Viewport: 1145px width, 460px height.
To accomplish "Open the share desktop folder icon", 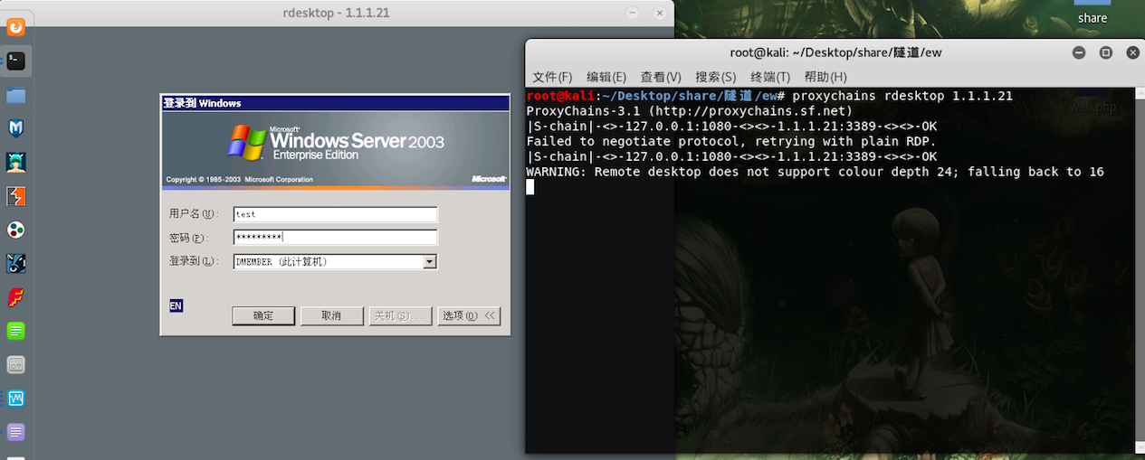I will click(x=1093, y=13).
